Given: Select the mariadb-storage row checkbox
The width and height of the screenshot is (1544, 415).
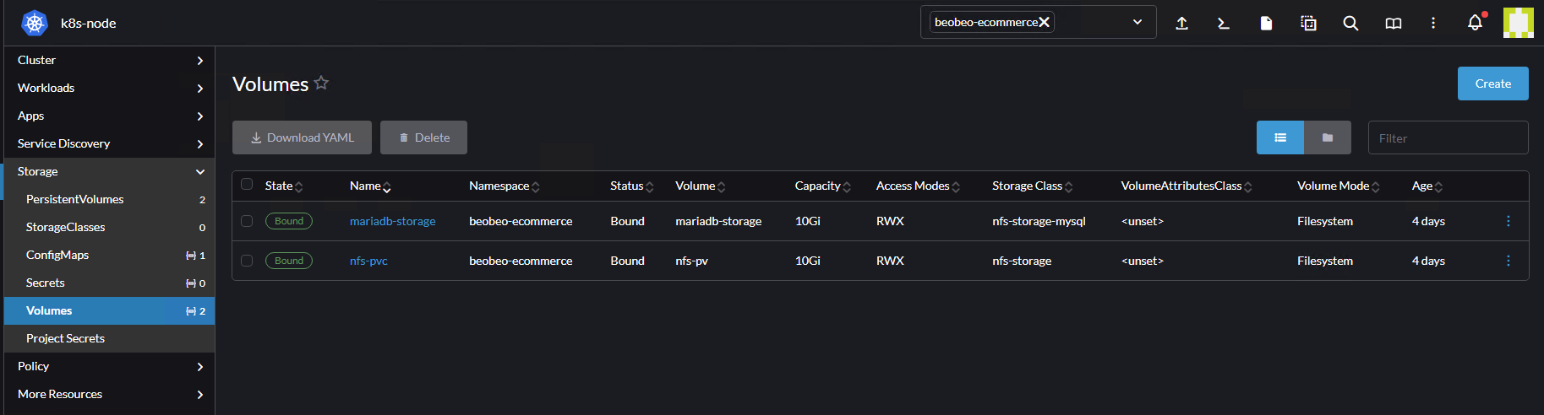Looking at the screenshot, I should point(247,221).
